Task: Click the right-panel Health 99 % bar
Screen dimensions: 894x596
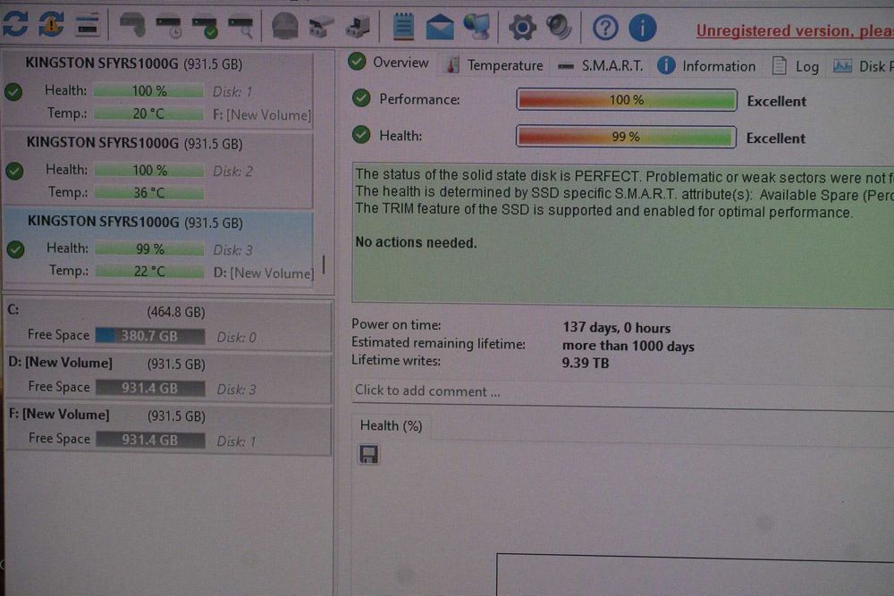Action: (626, 137)
